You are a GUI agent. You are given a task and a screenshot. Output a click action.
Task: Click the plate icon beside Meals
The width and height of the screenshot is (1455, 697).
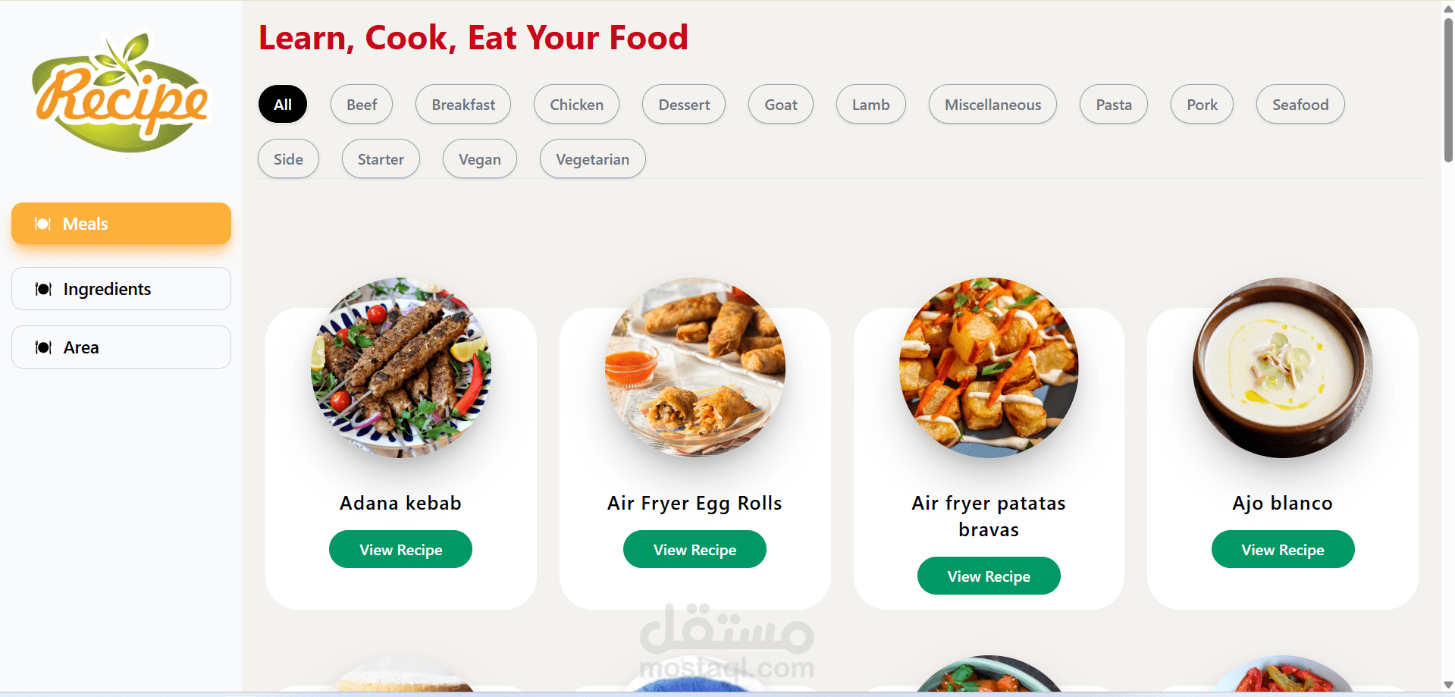(43, 224)
